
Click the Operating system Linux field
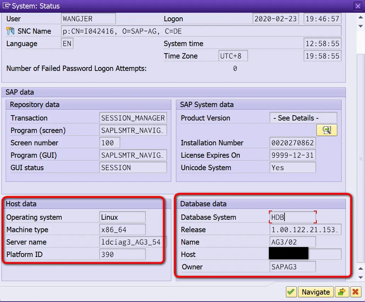(x=122, y=217)
